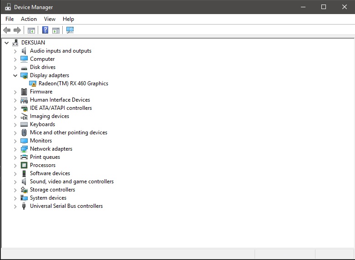Image resolution: width=355 pixels, height=260 pixels.
Task: Click the Keyboards icon
Action: [x=24, y=124]
